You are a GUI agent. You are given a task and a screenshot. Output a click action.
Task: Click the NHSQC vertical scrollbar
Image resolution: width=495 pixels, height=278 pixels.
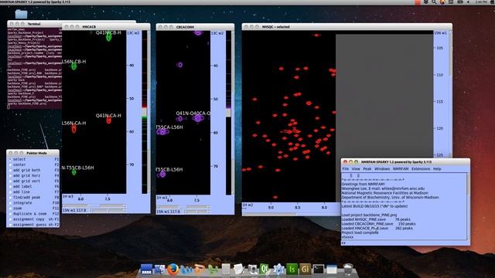(450, 94)
